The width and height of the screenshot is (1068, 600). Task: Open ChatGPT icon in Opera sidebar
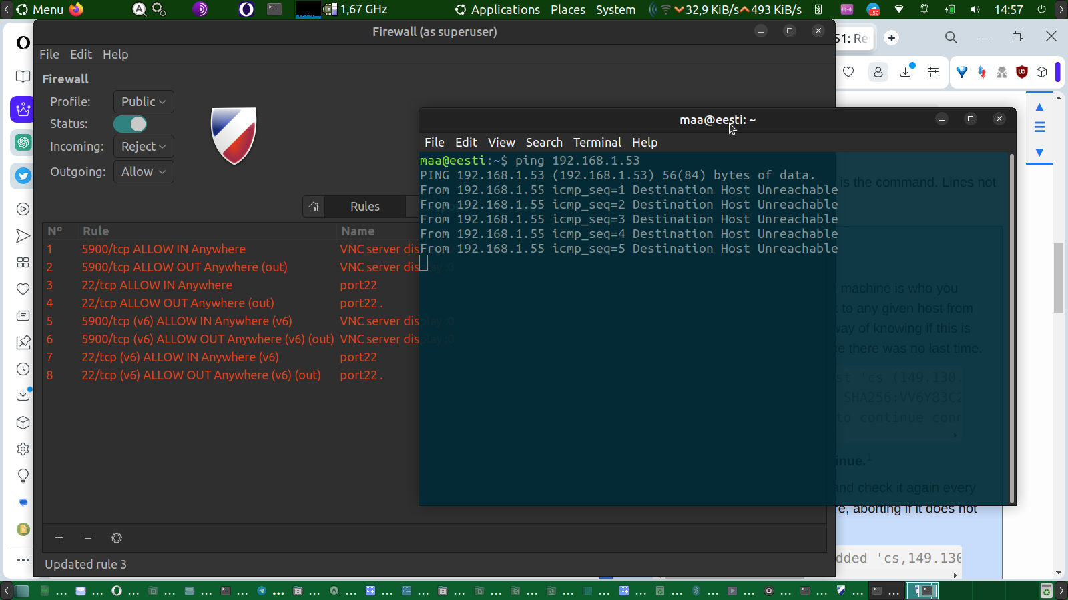click(23, 142)
